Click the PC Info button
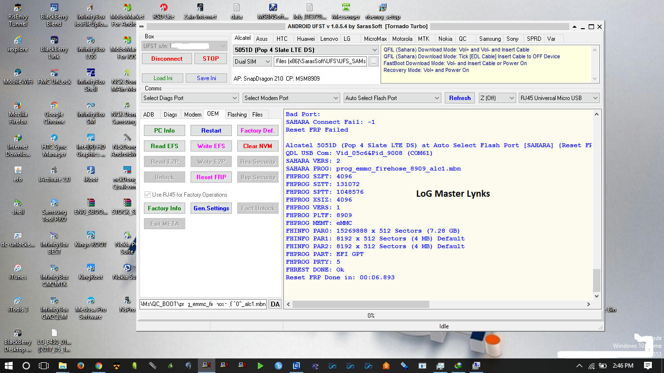Screen dimensions: 664x373 pyautogui.click(x=164, y=131)
